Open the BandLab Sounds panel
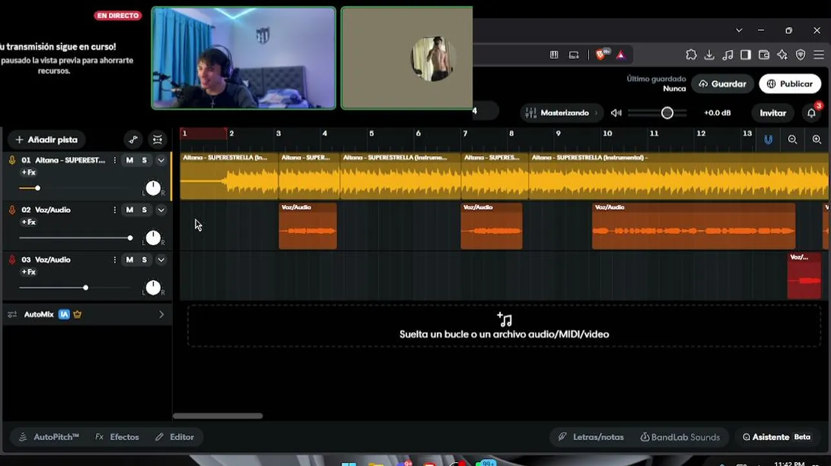This screenshot has width=831, height=466. click(680, 437)
